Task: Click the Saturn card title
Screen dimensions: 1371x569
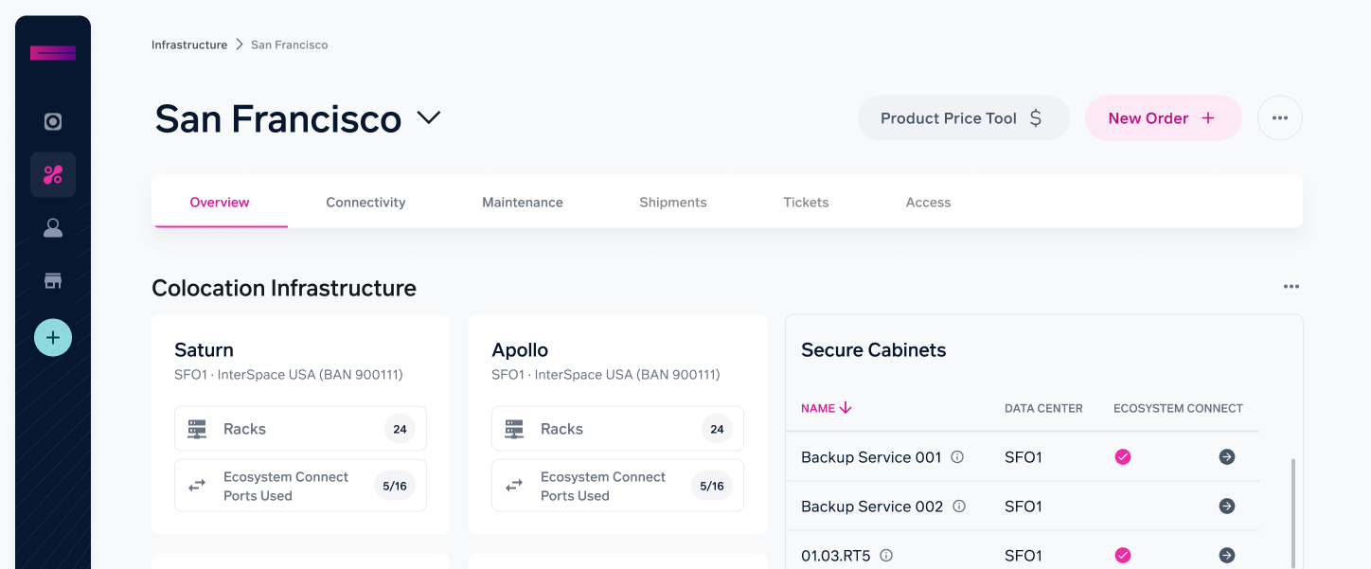Action: tap(204, 350)
